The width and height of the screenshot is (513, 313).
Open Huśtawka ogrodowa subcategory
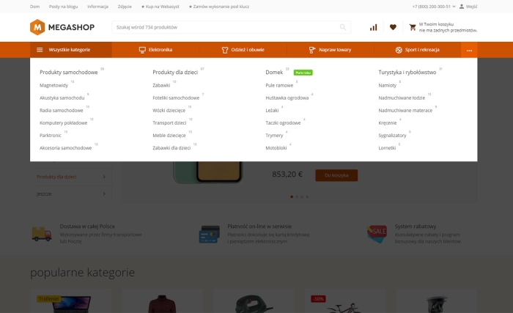287,98
